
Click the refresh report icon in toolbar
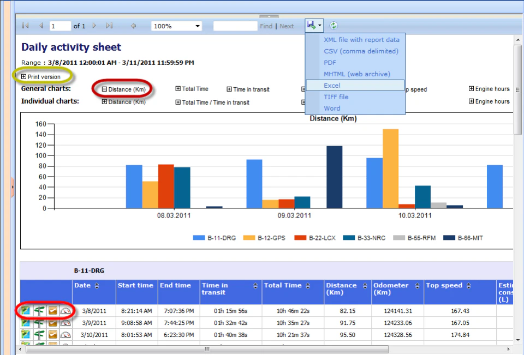[334, 26]
